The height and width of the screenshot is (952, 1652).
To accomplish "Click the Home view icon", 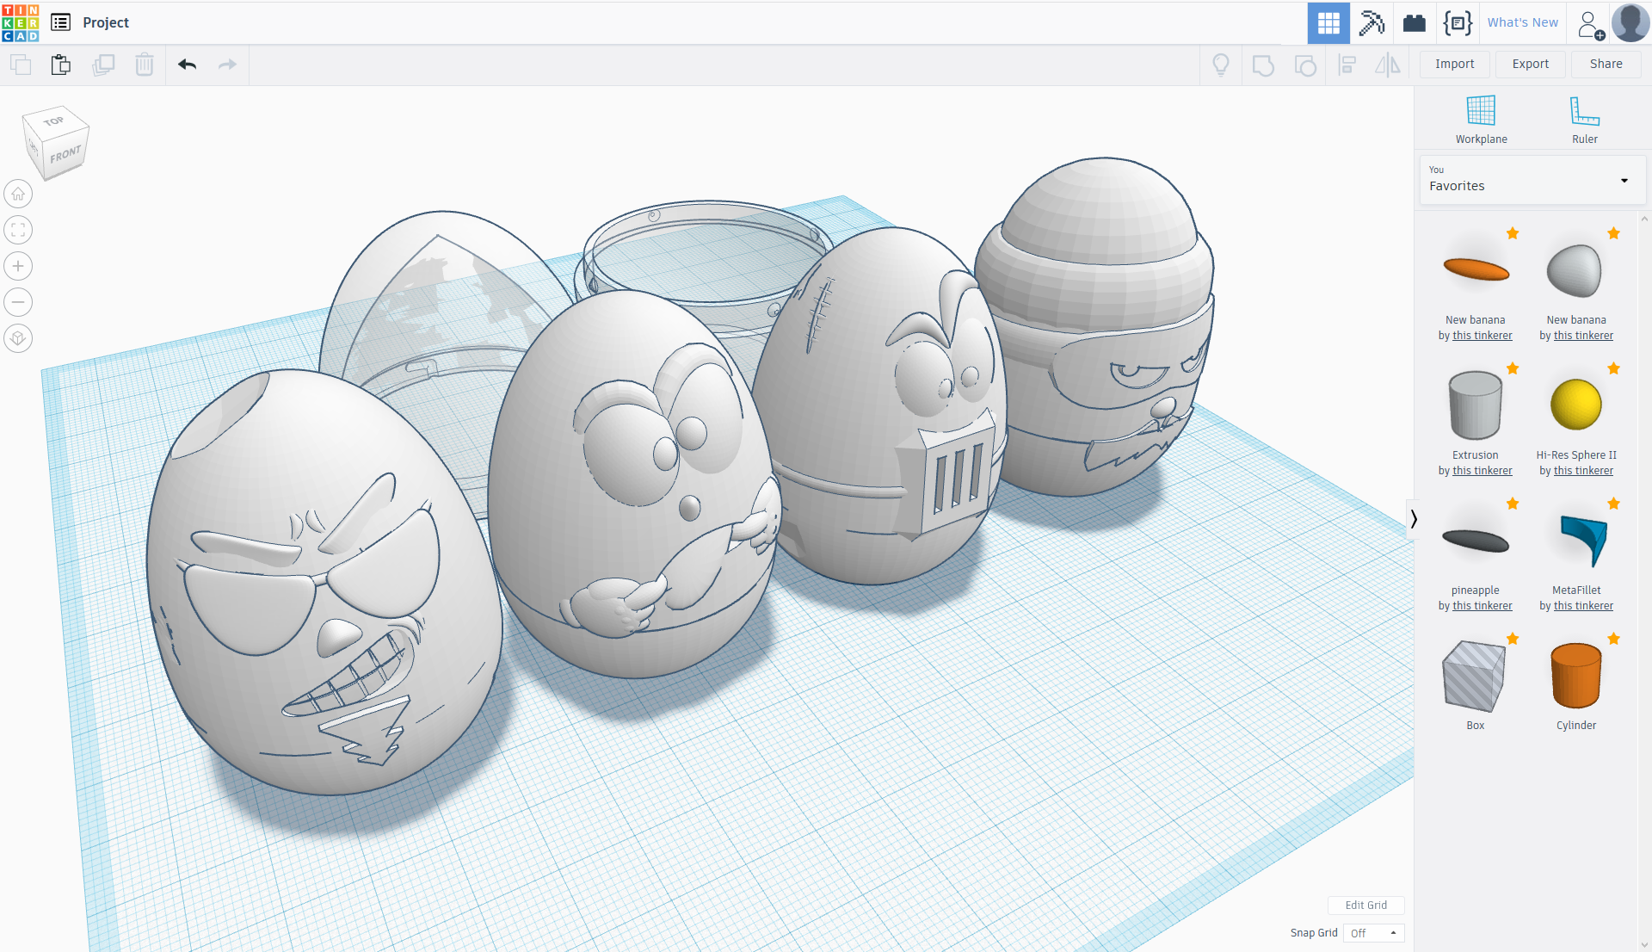I will tap(18, 194).
